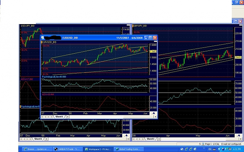244x152 pixels.
Task: Go to next sheet in EUR/USD window
Action: coord(48,117)
